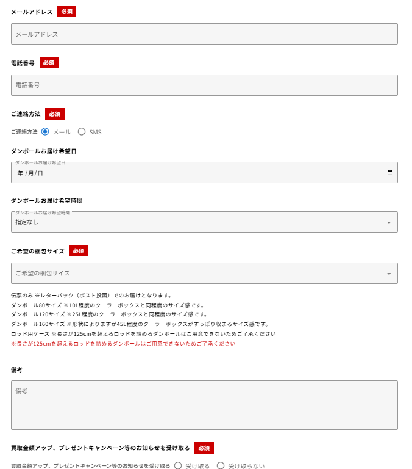Select the メール contact method radio
The width and height of the screenshot is (412, 469).
point(45,132)
